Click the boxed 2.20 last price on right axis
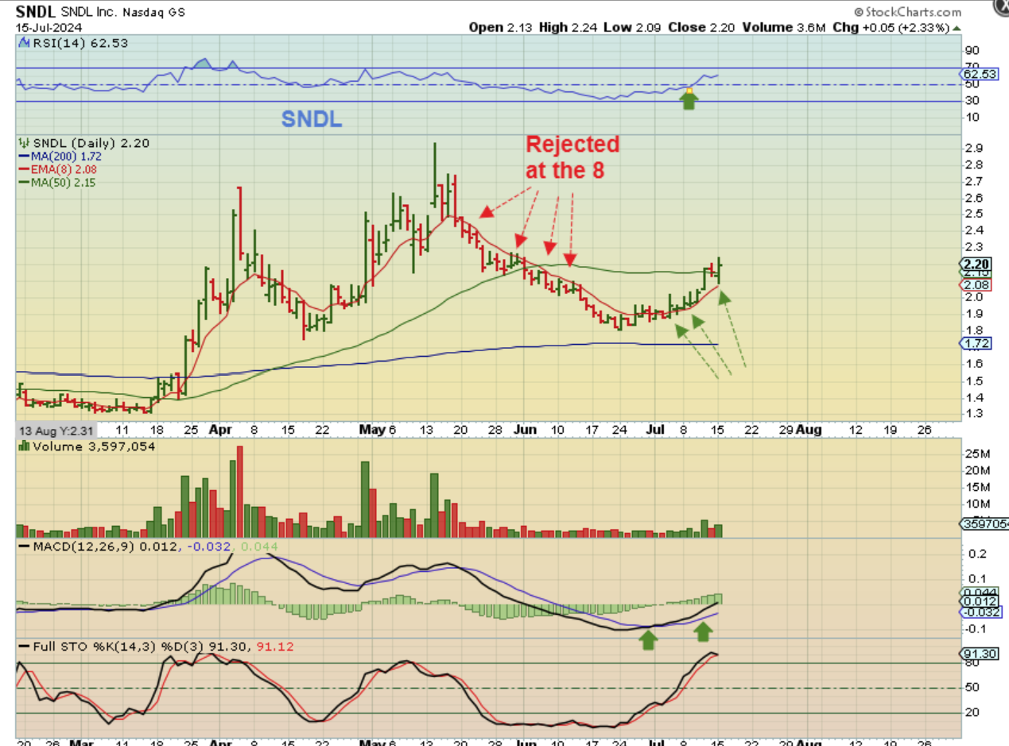1009x746 pixels. click(975, 265)
